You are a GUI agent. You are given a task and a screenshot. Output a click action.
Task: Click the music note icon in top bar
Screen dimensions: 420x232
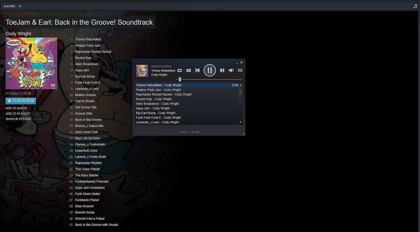point(415,6)
